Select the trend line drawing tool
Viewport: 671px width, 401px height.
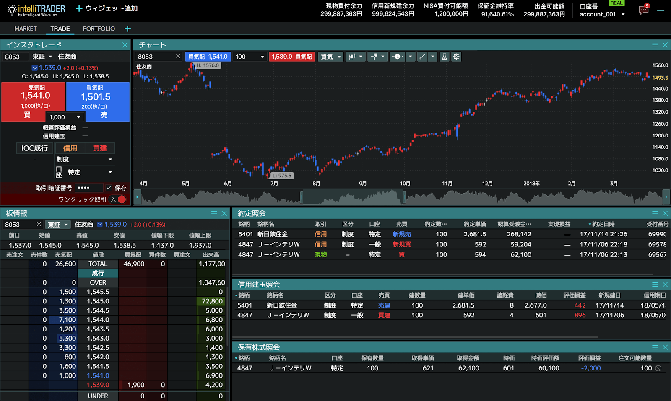[x=422, y=57]
